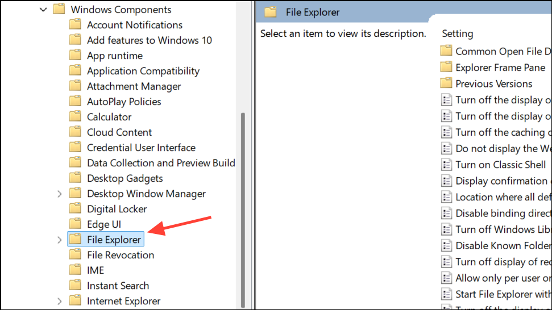This screenshot has height=310, width=552.
Task: Click the Previous Versions folder icon
Action: click(x=446, y=83)
